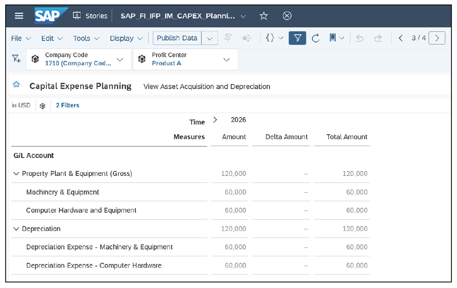The image size is (457, 288).
Task: Click the add filter icon on the filter bar
Action: point(16,59)
